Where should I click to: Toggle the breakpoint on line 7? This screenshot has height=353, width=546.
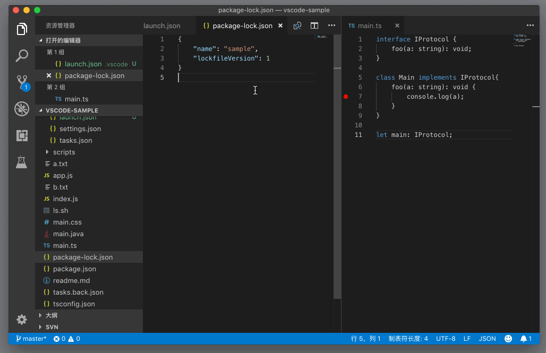point(346,97)
